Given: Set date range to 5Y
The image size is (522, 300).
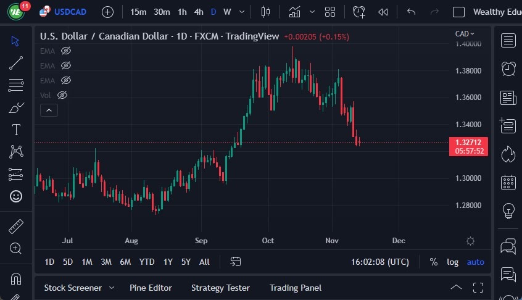Looking at the screenshot, I should point(186,262).
